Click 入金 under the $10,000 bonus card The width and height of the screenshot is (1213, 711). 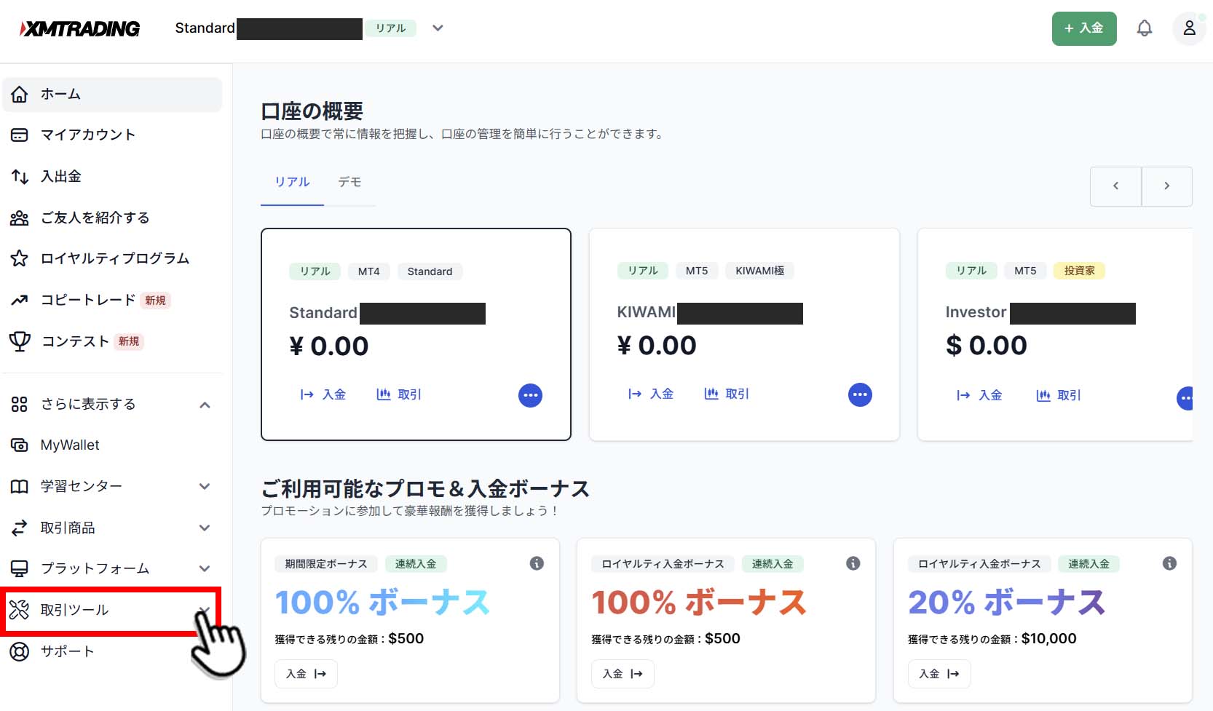coord(939,674)
